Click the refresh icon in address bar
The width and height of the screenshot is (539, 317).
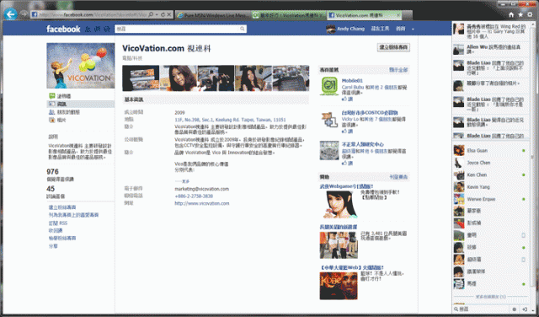click(x=163, y=15)
